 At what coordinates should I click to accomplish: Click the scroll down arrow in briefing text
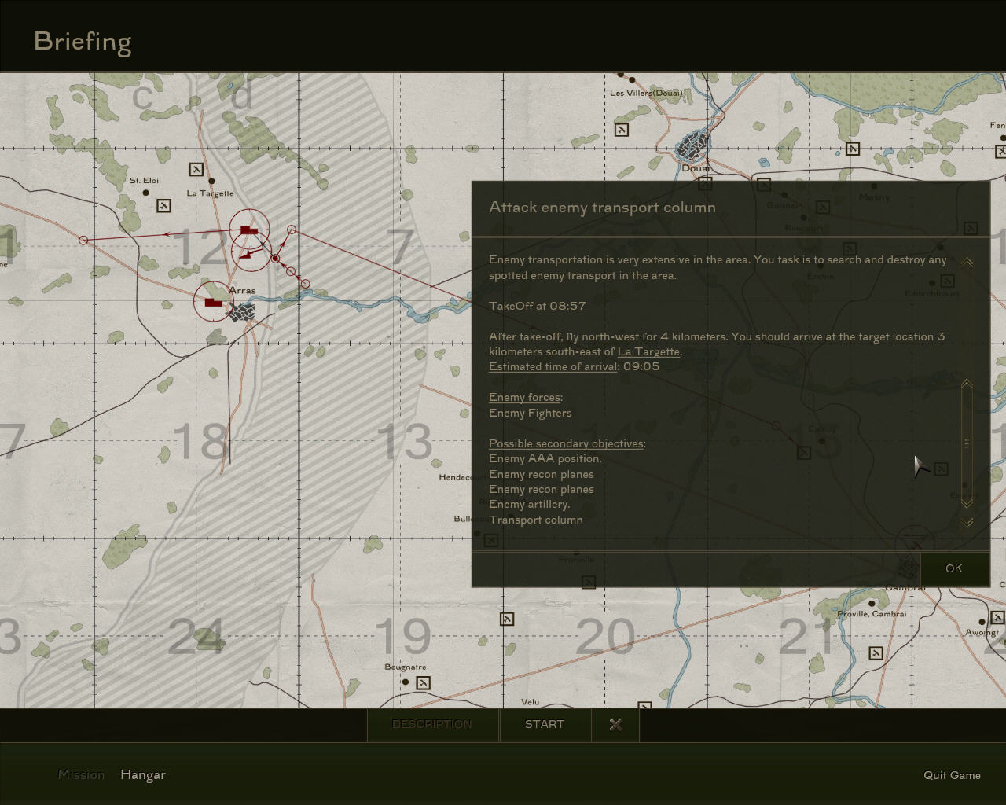(x=967, y=522)
